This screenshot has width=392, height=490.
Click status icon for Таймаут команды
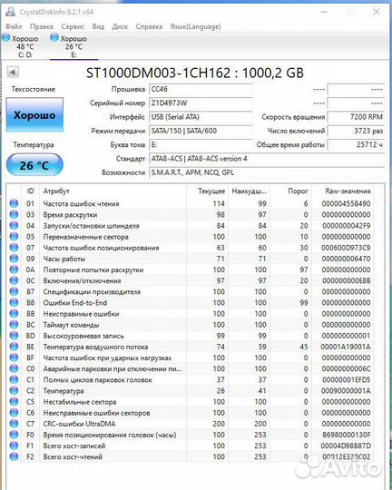click(x=15, y=325)
